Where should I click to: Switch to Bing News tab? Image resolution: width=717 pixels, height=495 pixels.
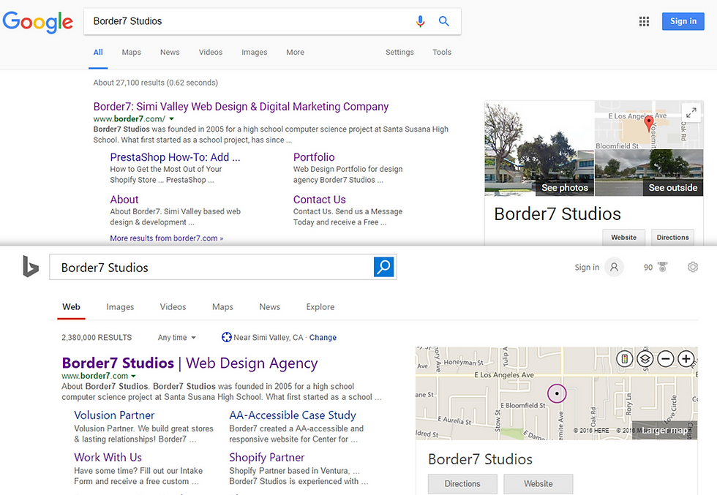(x=270, y=307)
